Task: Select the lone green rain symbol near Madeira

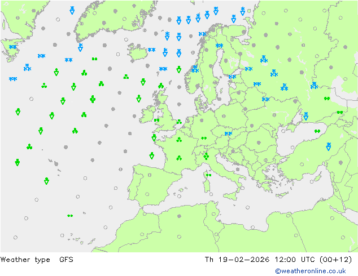Action: [x=70, y=216]
